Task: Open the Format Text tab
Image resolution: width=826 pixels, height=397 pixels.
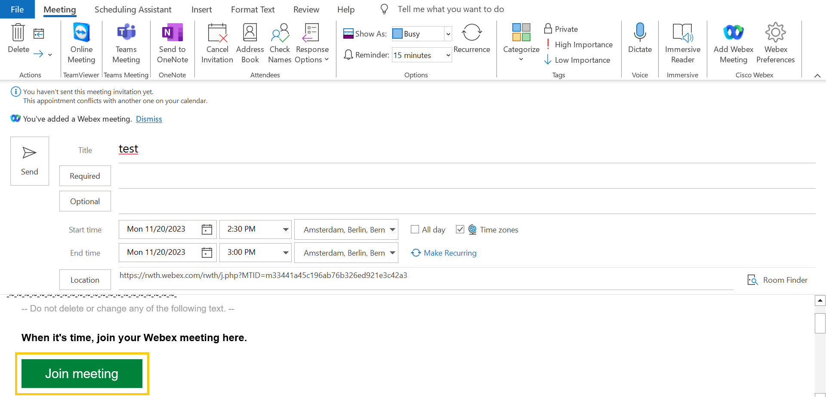Action: [x=253, y=9]
